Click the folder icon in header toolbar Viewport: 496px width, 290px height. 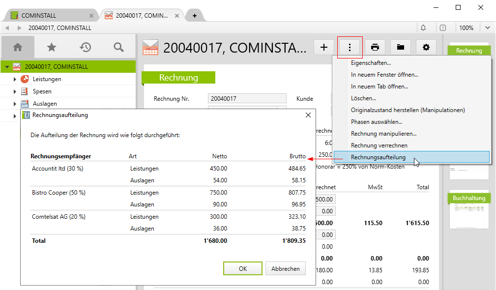click(x=401, y=47)
